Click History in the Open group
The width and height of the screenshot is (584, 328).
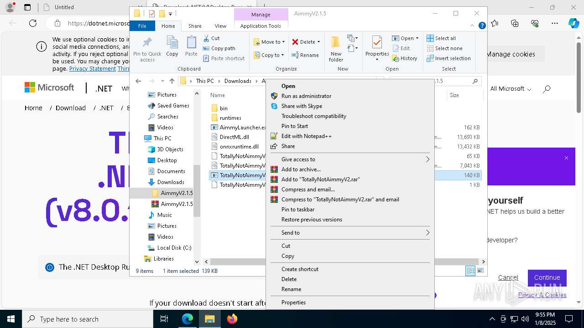tap(404, 58)
